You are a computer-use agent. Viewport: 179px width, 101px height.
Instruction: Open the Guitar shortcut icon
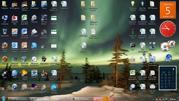[x=44, y=46]
